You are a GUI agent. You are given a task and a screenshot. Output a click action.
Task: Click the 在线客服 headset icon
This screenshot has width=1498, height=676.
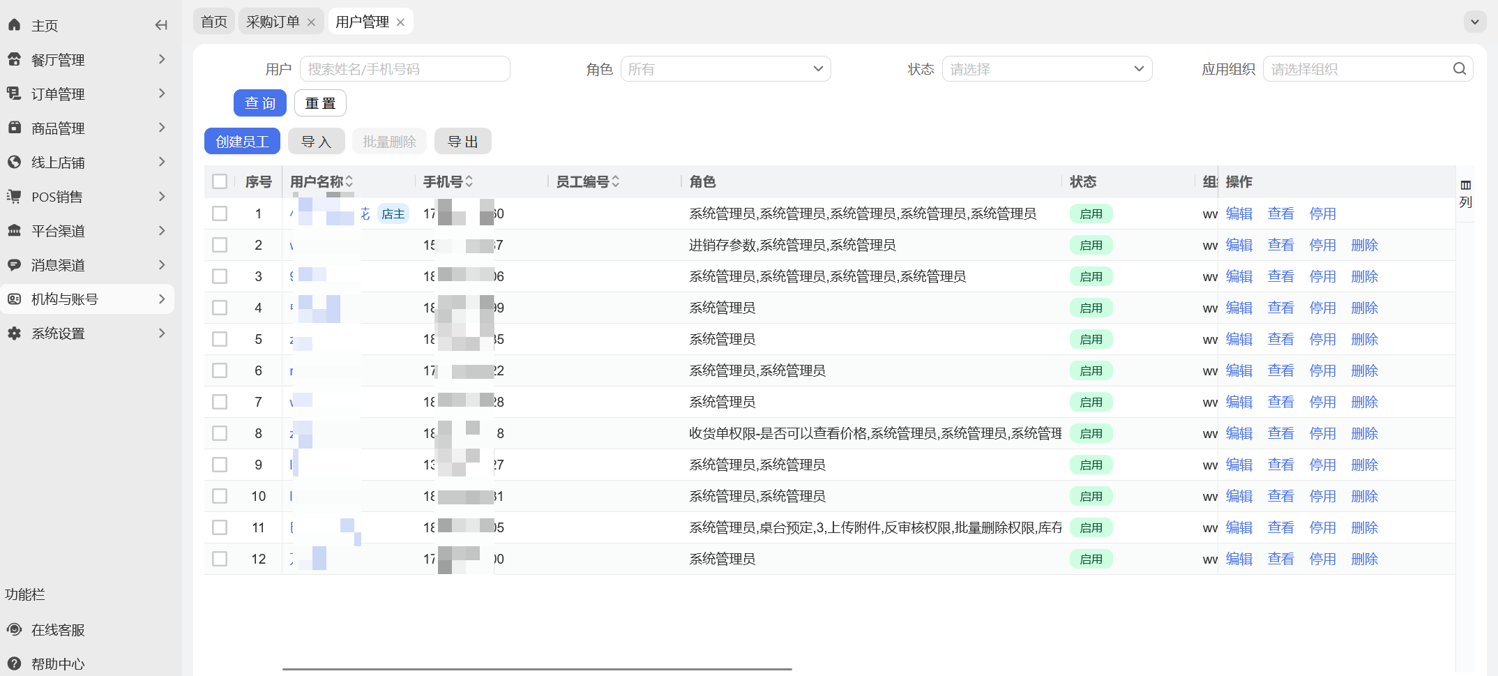(x=14, y=629)
